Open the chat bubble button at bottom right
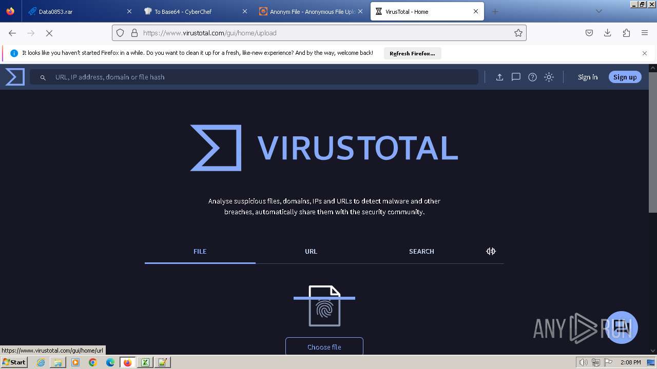The image size is (657, 369). point(622,327)
